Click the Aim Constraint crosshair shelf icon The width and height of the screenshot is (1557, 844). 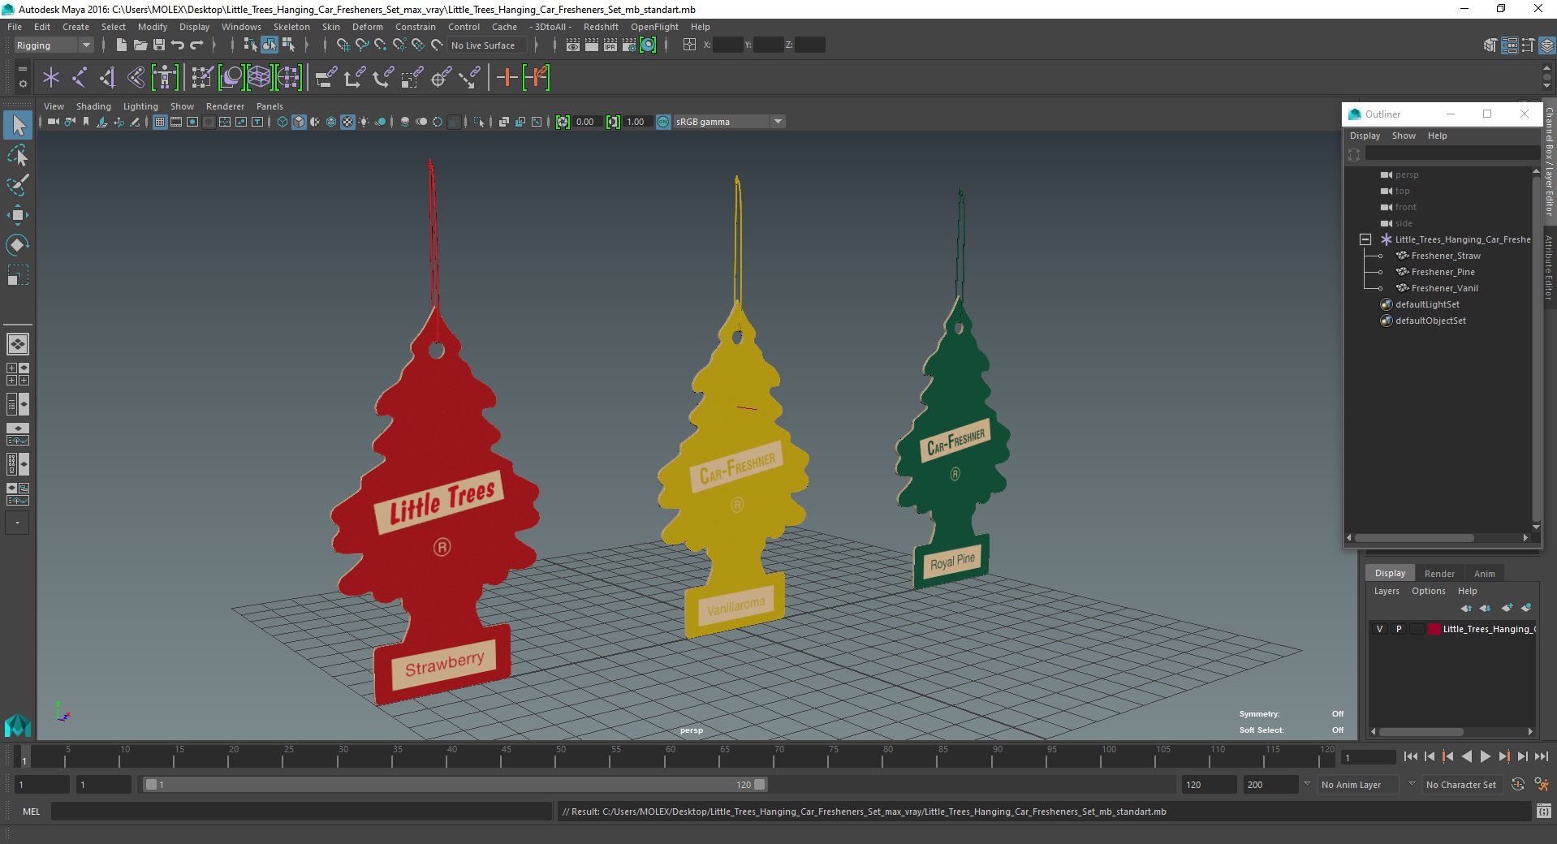(x=441, y=78)
